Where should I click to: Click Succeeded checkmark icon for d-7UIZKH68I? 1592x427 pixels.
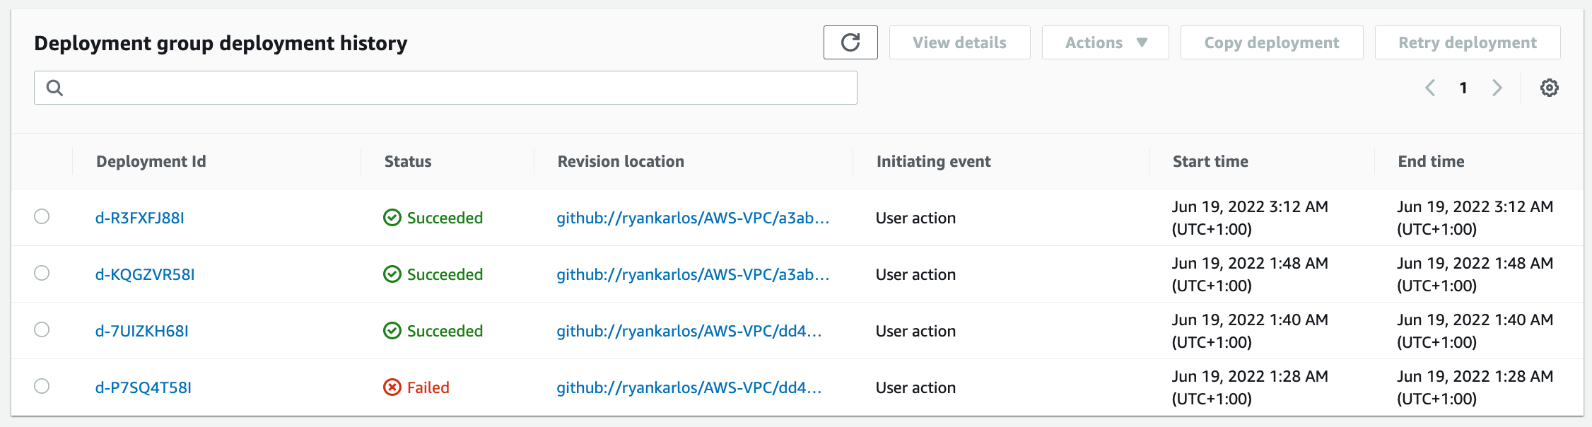(x=392, y=331)
